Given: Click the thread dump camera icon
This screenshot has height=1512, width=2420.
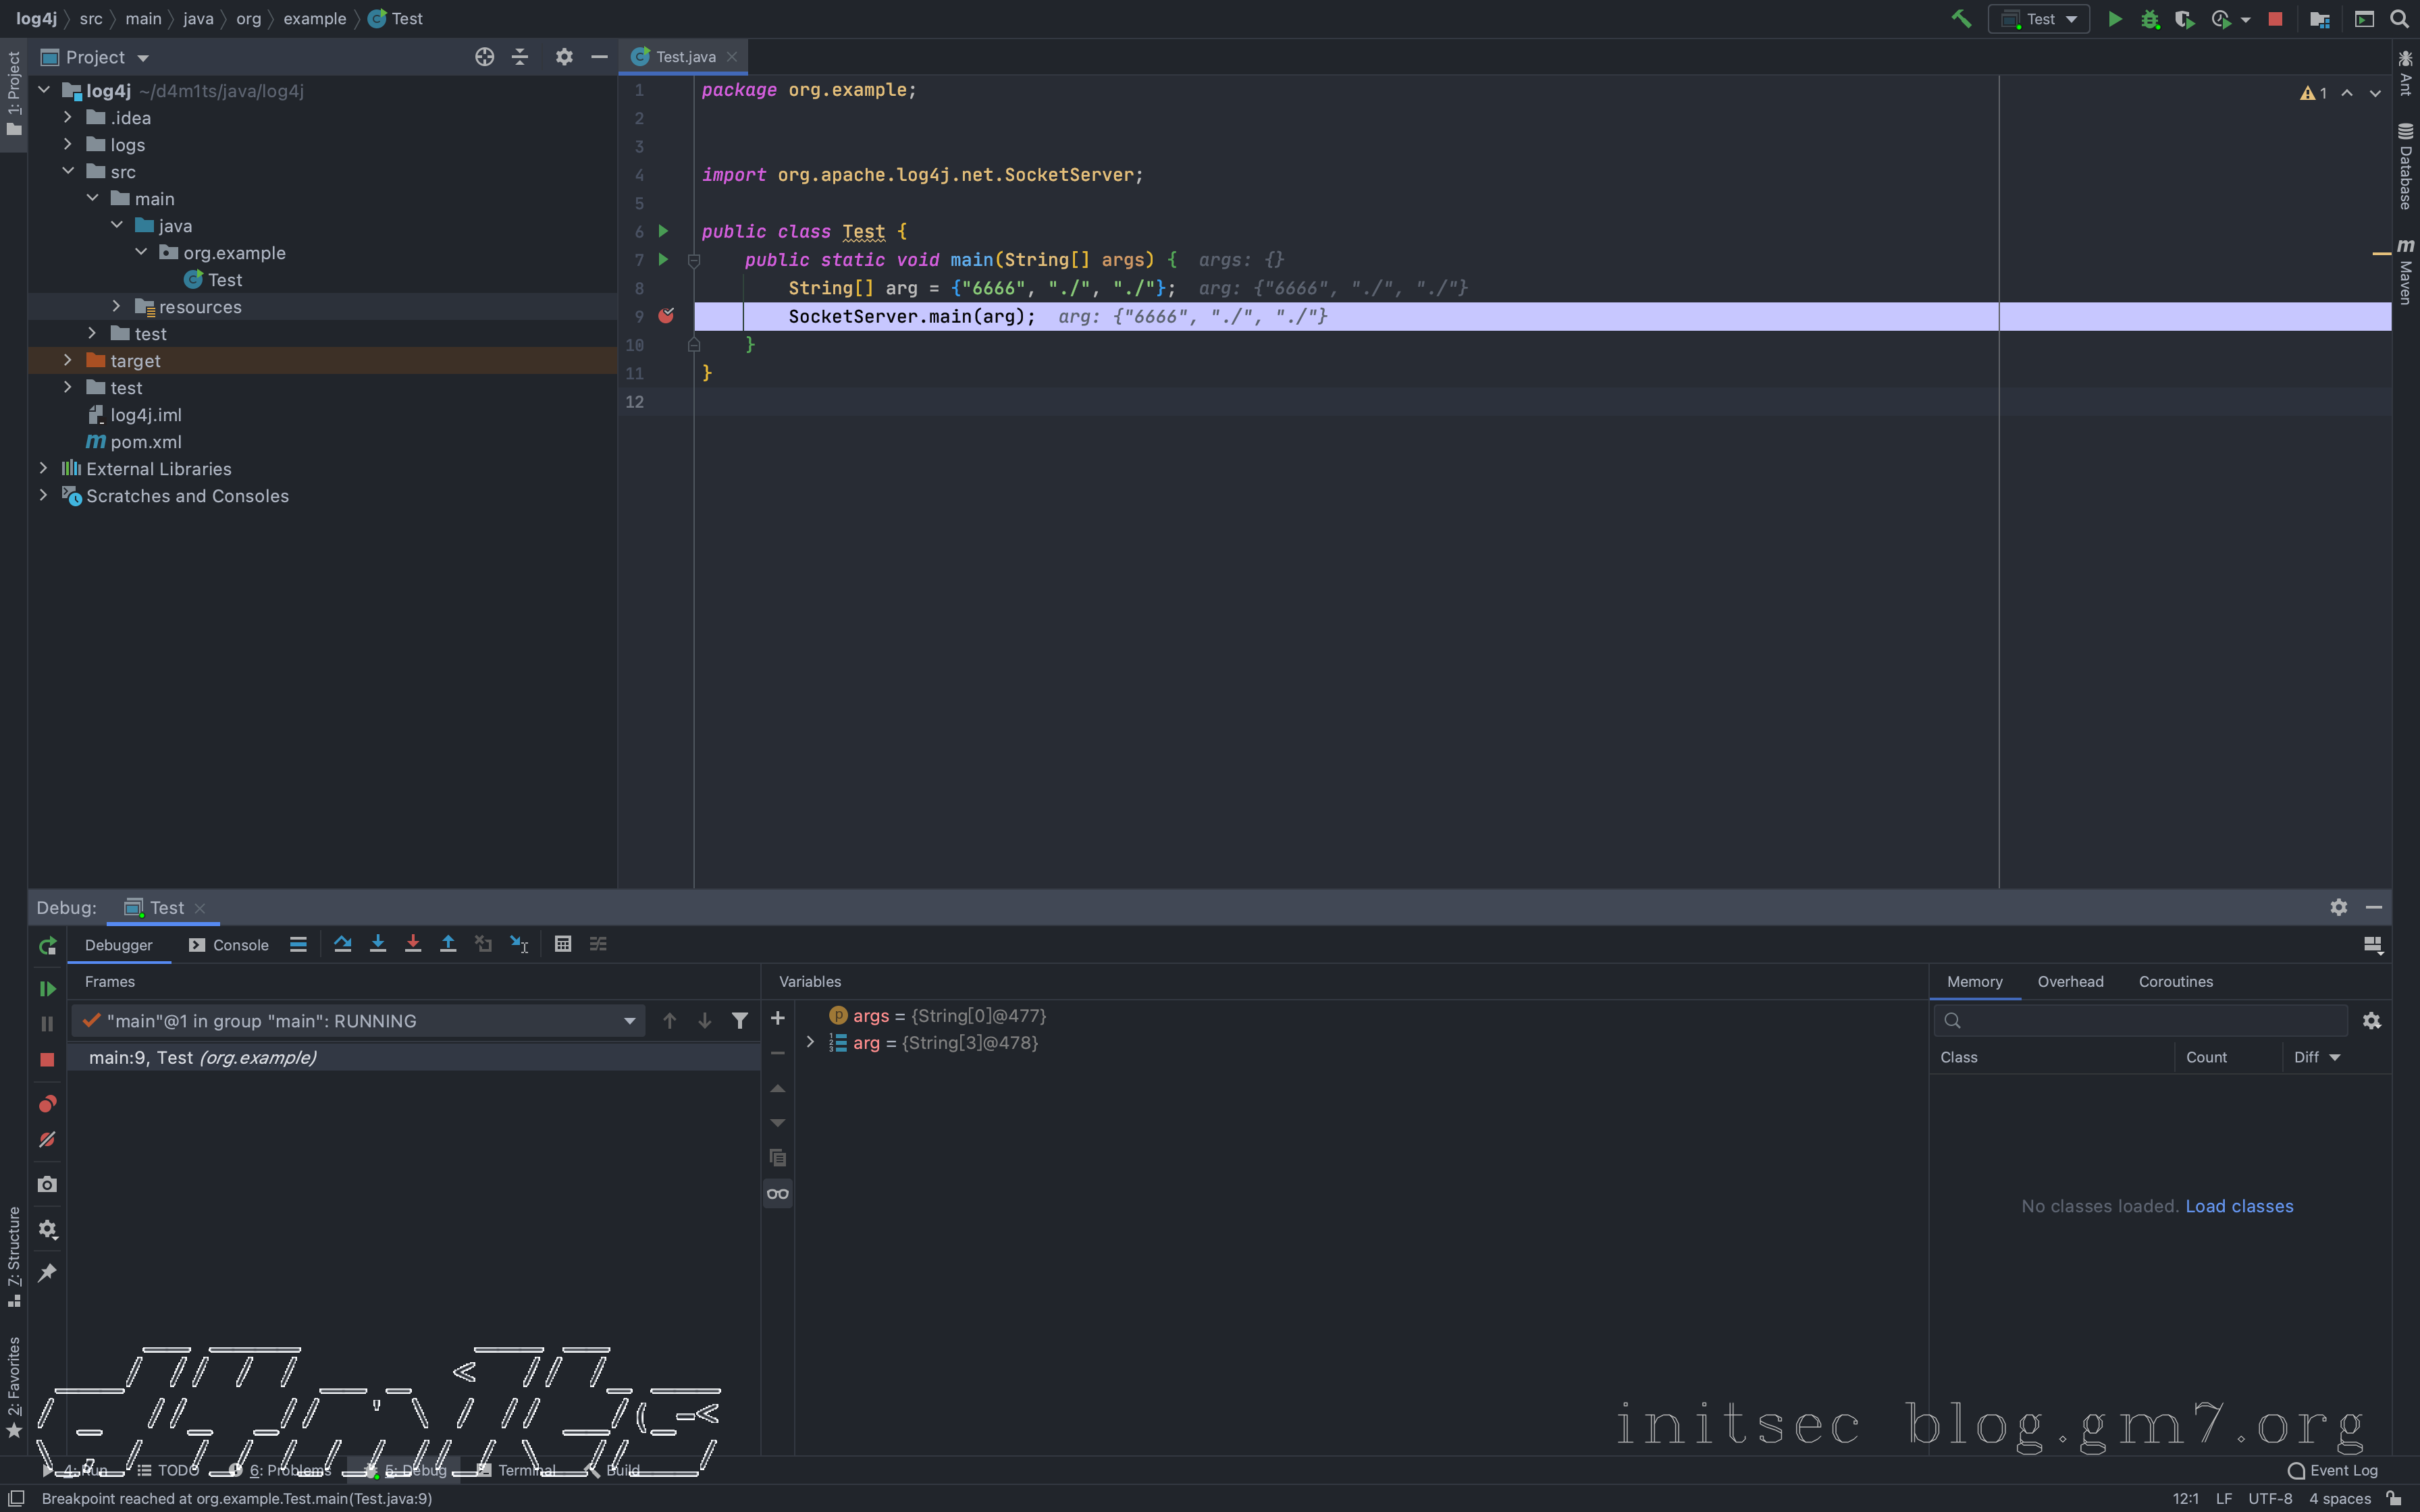Looking at the screenshot, I should point(47,1185).
